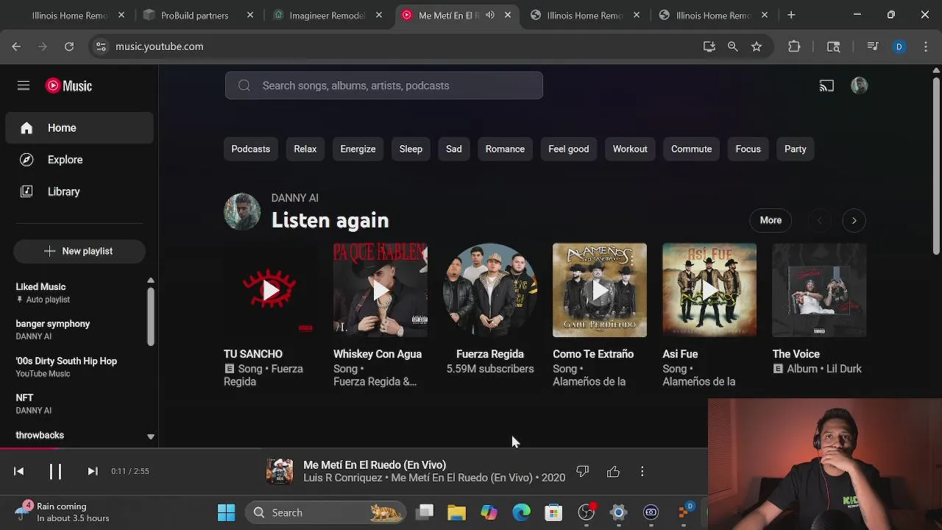
Task: Like the playing song with thumbs up
Action: coord(613,471)
